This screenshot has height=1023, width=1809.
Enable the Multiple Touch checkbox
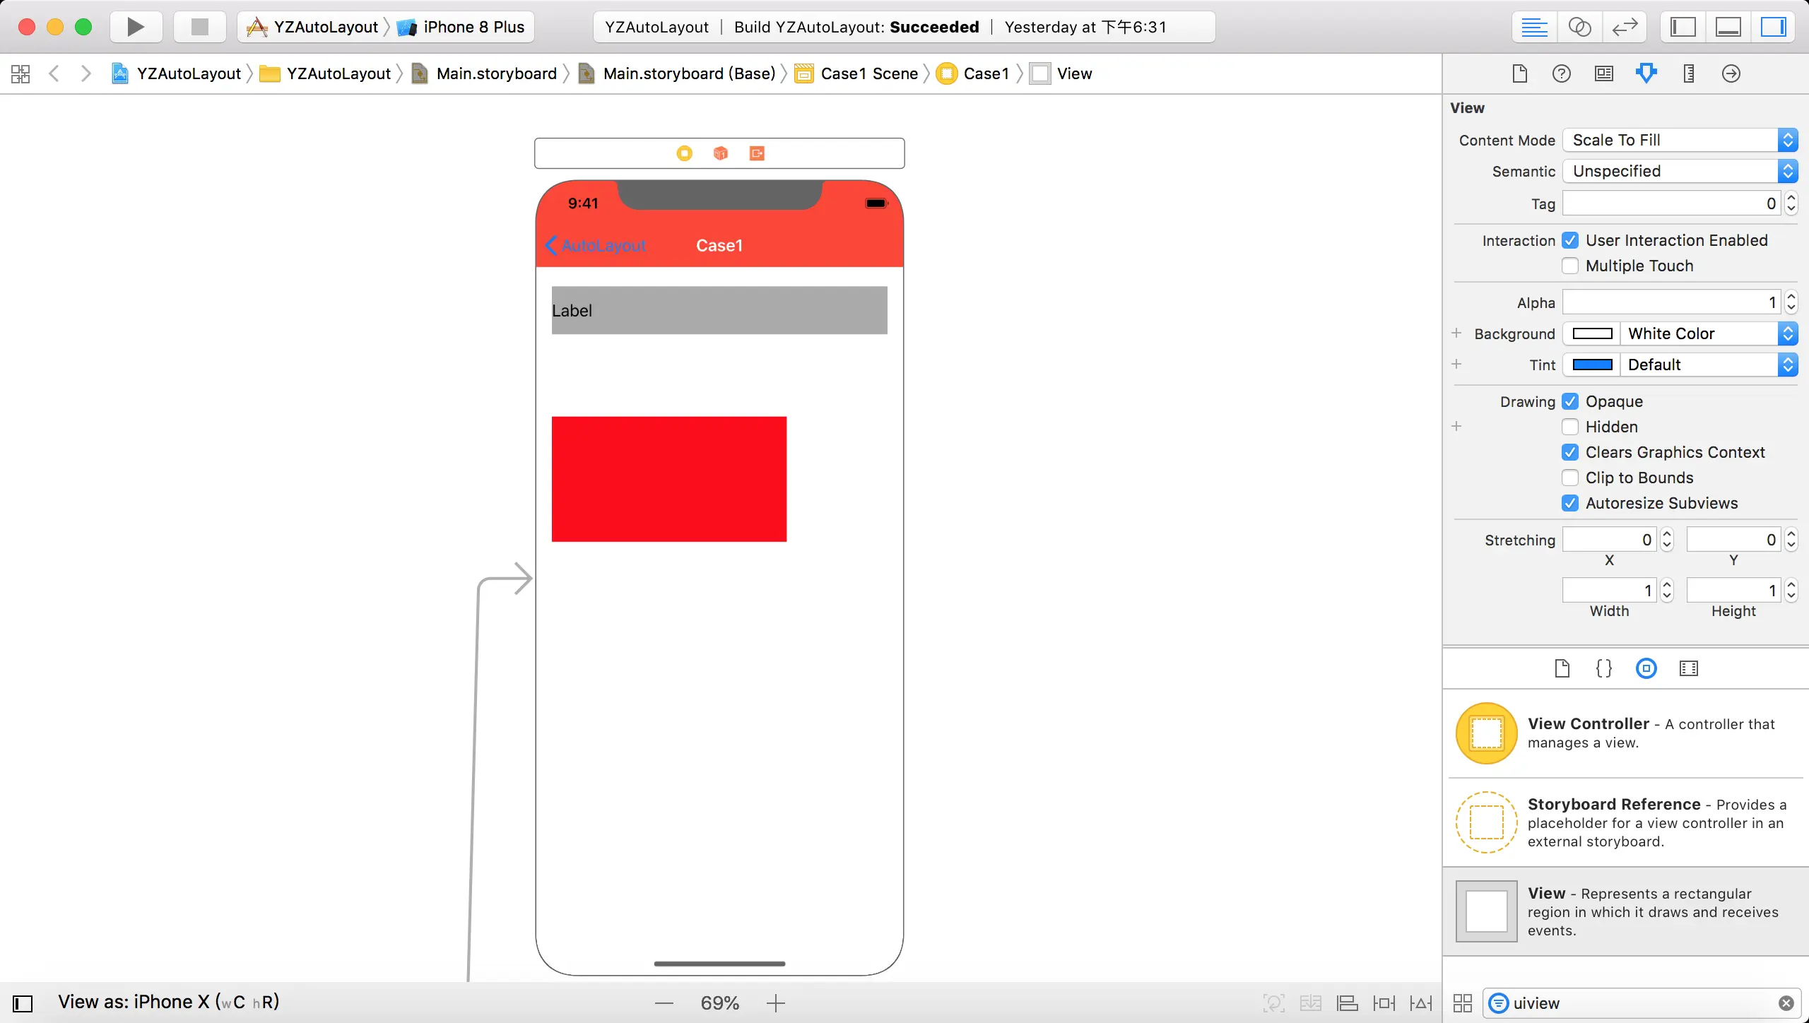coord(1570,266)
